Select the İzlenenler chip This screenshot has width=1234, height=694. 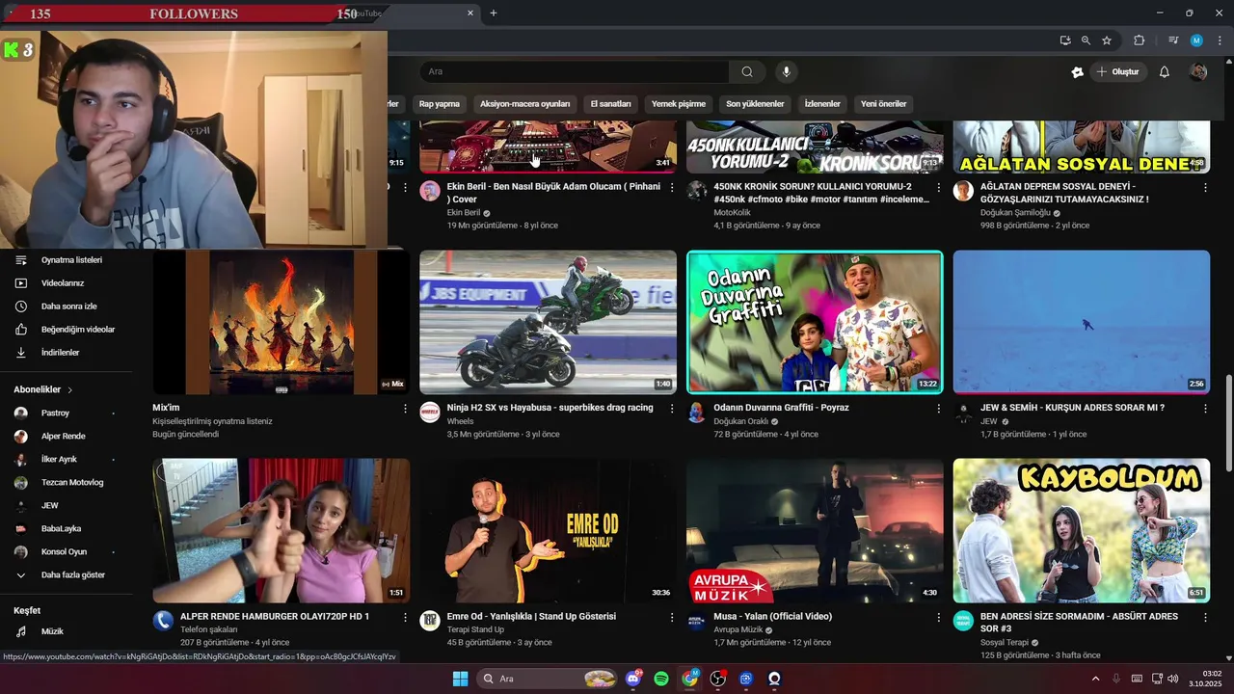pyautogui.click(x=822, y=104)
